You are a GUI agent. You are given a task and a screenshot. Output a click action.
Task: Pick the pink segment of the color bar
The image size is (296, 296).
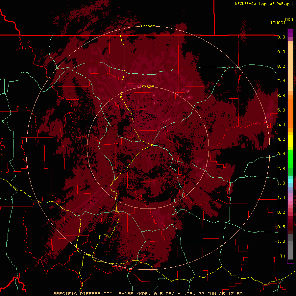click(290, 199)
